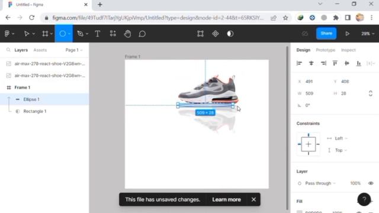Switch to the Assets tab
Viewport: 379px width, 213px height.
40,50
